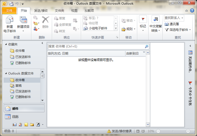
Task: Click the Reply (答复) button
Action: point(60,18)
